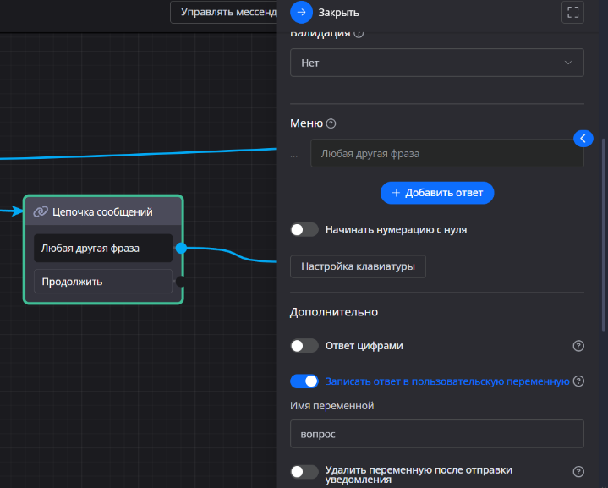Click the Добавить ответ button
This screenshot has height=488, width=608.
coord(436,193)
